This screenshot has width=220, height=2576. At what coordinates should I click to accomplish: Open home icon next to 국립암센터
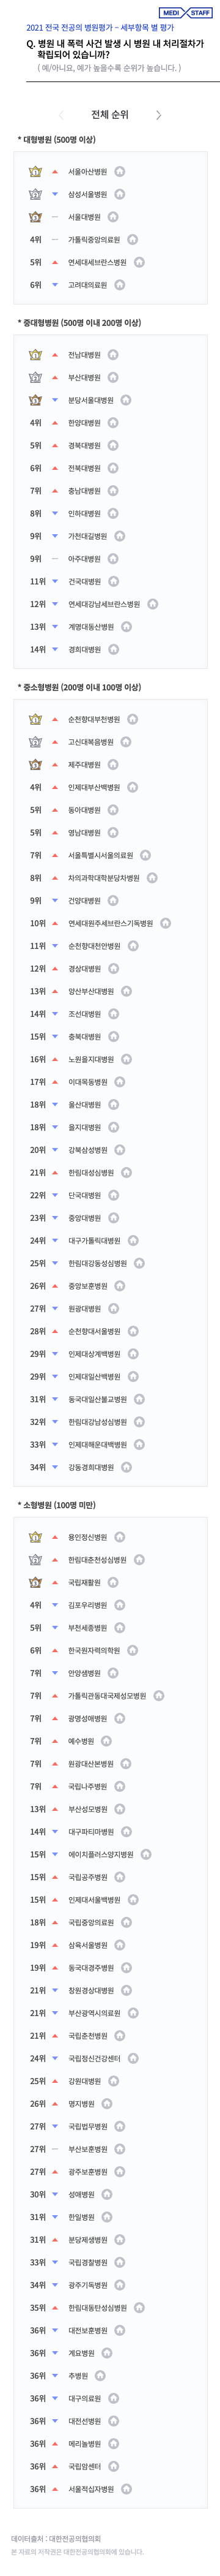click(114, 2467)
